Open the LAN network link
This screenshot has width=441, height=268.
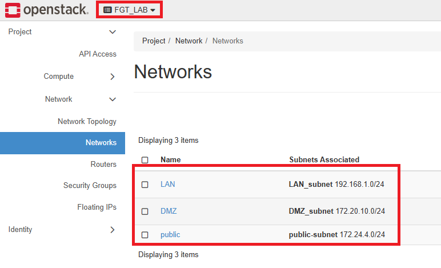167,184
